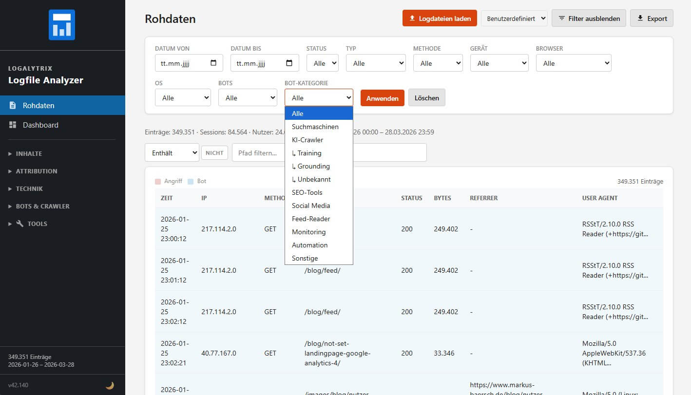Select KI-Crawler from the Bot-Kategorie list
This screenshot has height=395, width=691.
[x=308, y=140]
